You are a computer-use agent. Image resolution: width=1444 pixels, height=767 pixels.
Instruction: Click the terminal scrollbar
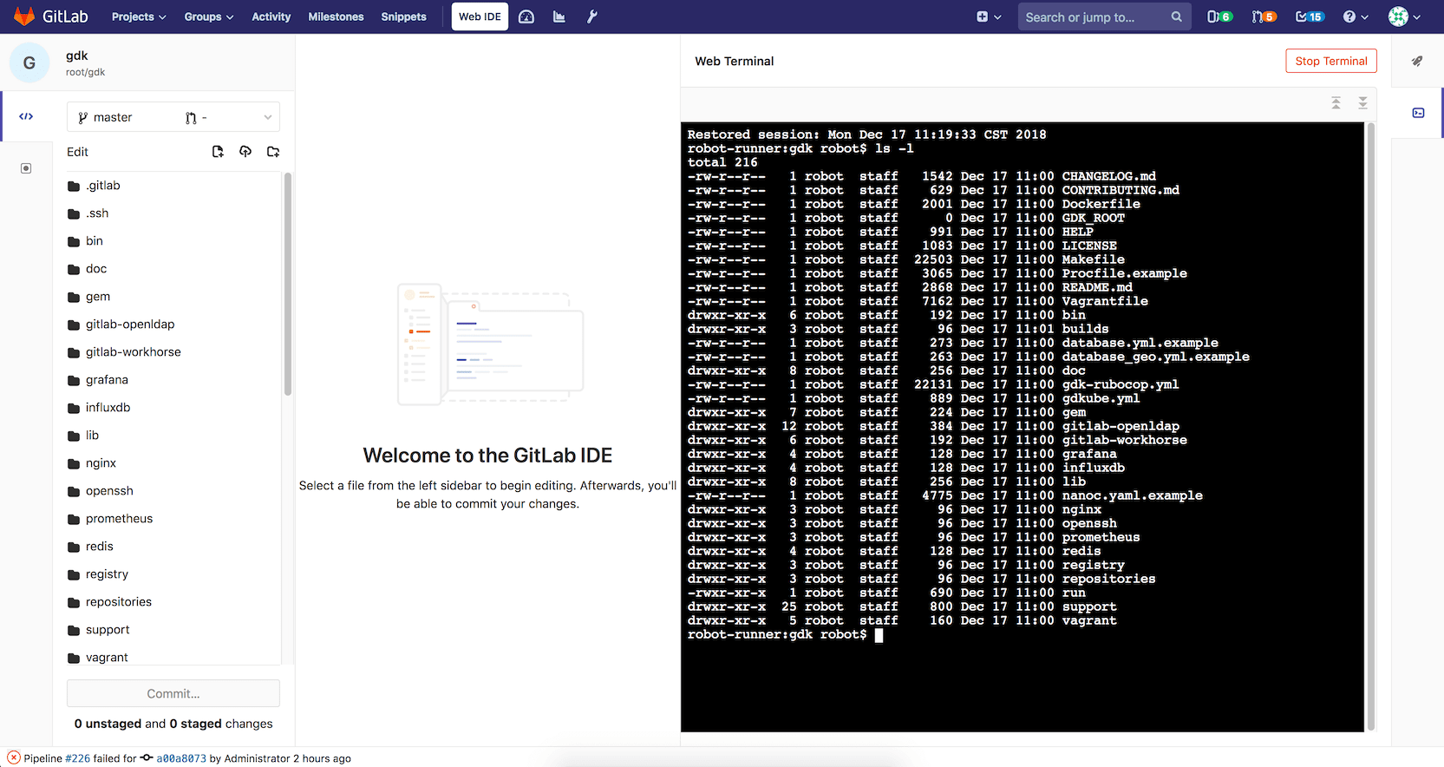(1371, 426)
